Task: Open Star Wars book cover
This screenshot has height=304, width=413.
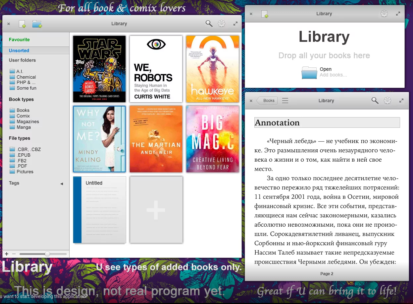Action: pos(99,69)
